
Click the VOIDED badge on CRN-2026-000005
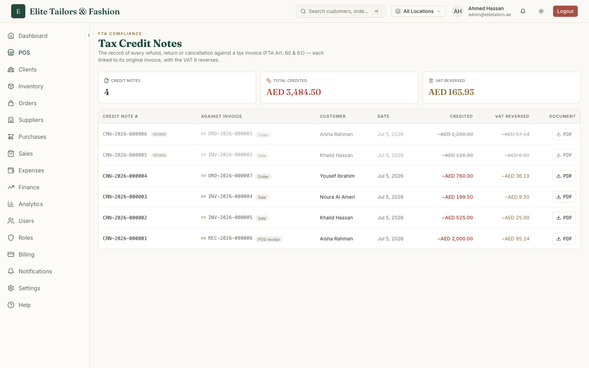click(159, 155)
